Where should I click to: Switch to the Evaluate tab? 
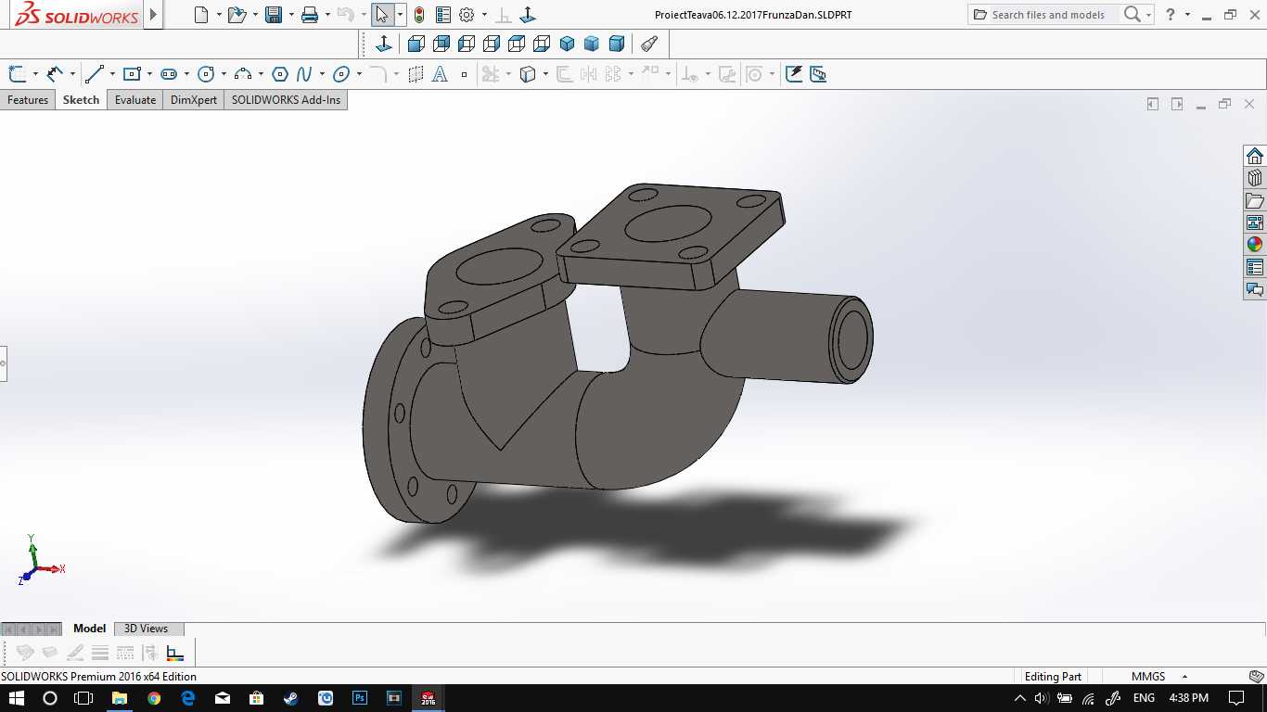pyautogui.click(x=135, y=100)
